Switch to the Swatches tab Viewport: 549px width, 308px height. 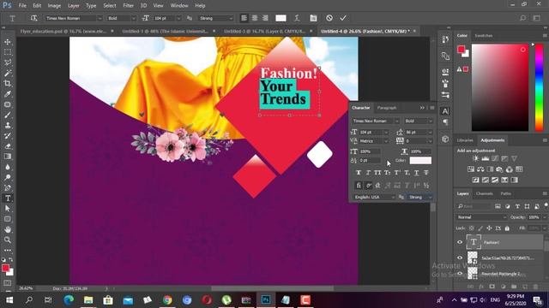(x=484, y=36)
